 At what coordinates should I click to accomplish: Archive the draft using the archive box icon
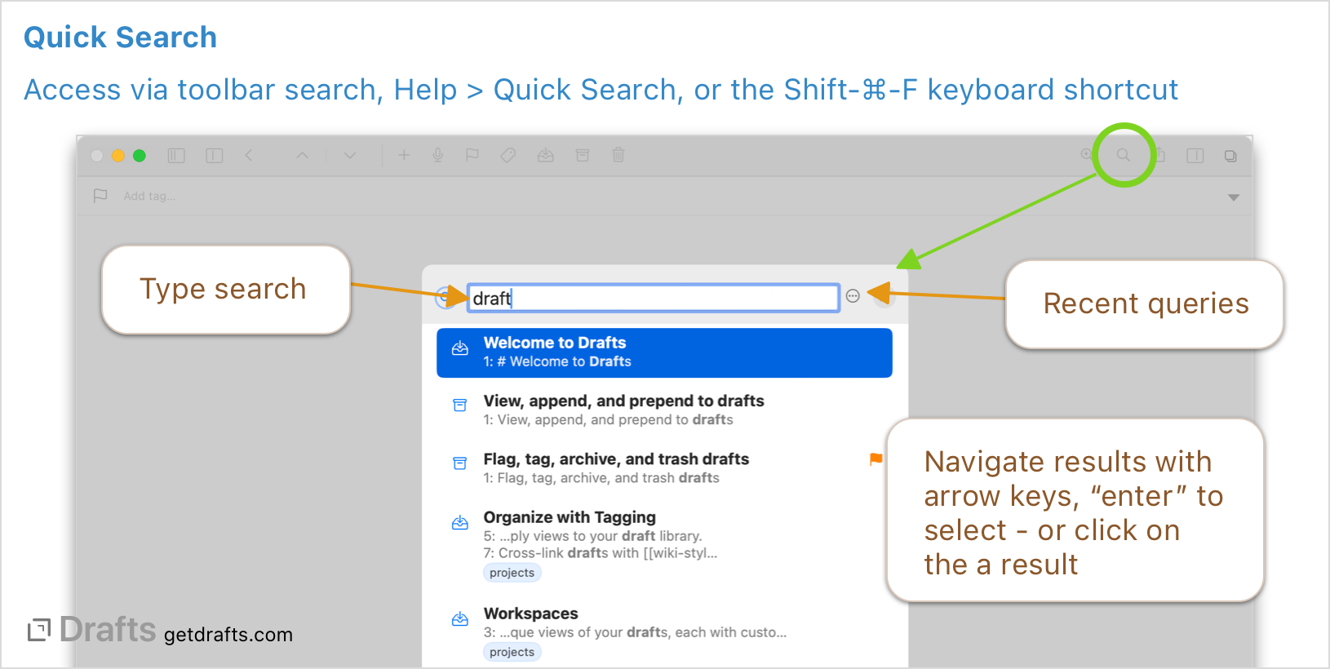tap(583, 155)
